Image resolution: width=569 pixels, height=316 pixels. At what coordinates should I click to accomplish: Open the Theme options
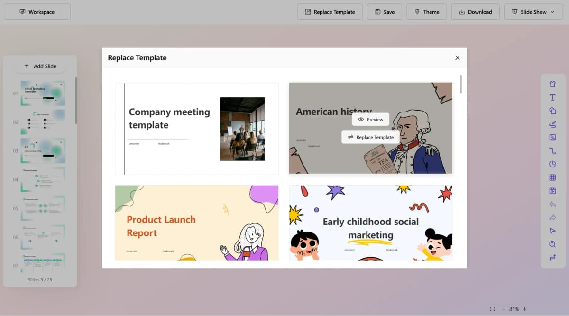(427, 12)
